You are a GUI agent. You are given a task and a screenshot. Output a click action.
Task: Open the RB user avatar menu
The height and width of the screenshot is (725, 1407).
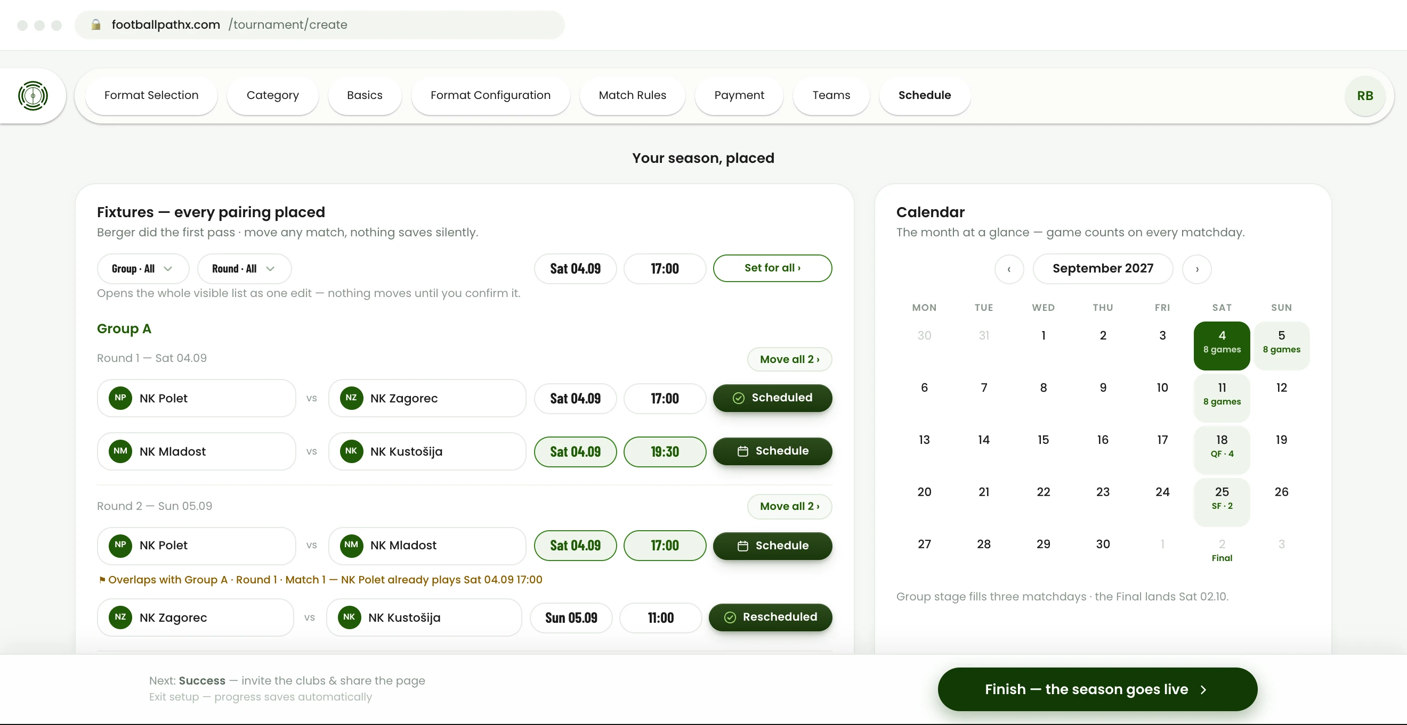(x=1365, y=95)
